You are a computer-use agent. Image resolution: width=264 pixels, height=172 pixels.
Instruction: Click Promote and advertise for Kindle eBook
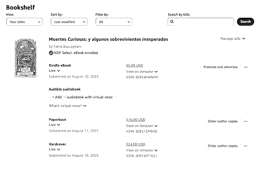(x=220, y=67)
